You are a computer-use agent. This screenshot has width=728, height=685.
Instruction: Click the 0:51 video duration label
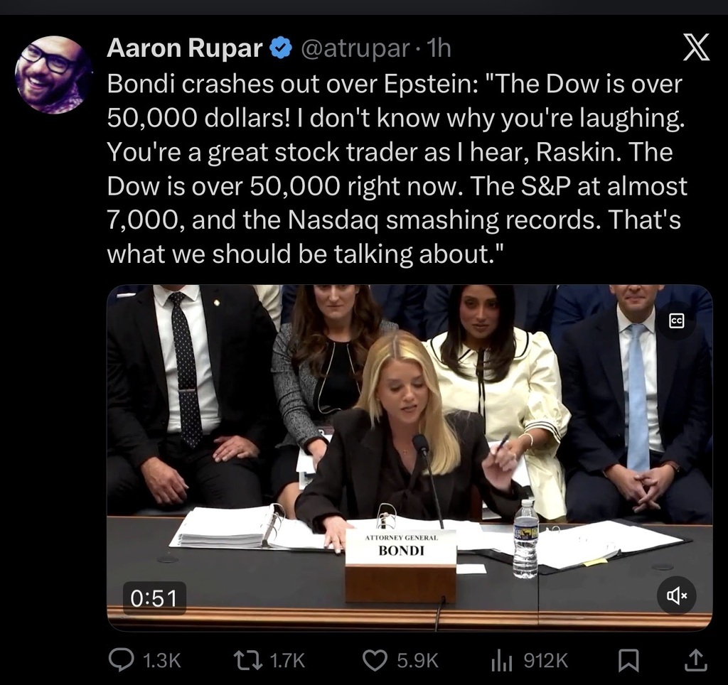click(154, 598)
